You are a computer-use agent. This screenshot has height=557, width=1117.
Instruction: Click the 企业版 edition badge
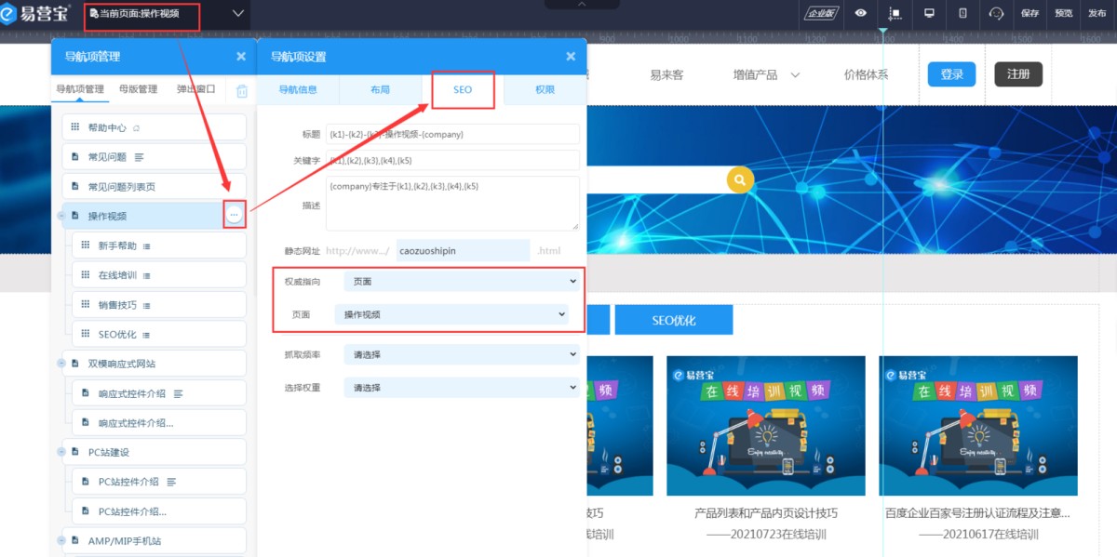821,13
